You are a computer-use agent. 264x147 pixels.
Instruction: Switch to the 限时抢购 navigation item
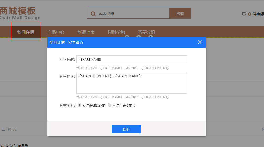(116, 32)
